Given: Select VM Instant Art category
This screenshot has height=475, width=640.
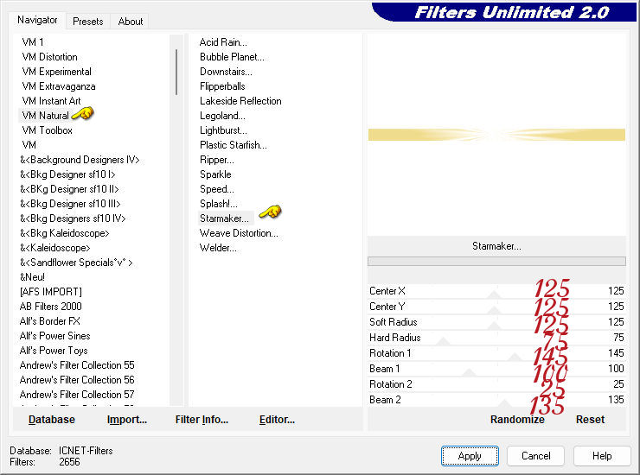Looking at the screenshot, I should [x=51, y=101].
